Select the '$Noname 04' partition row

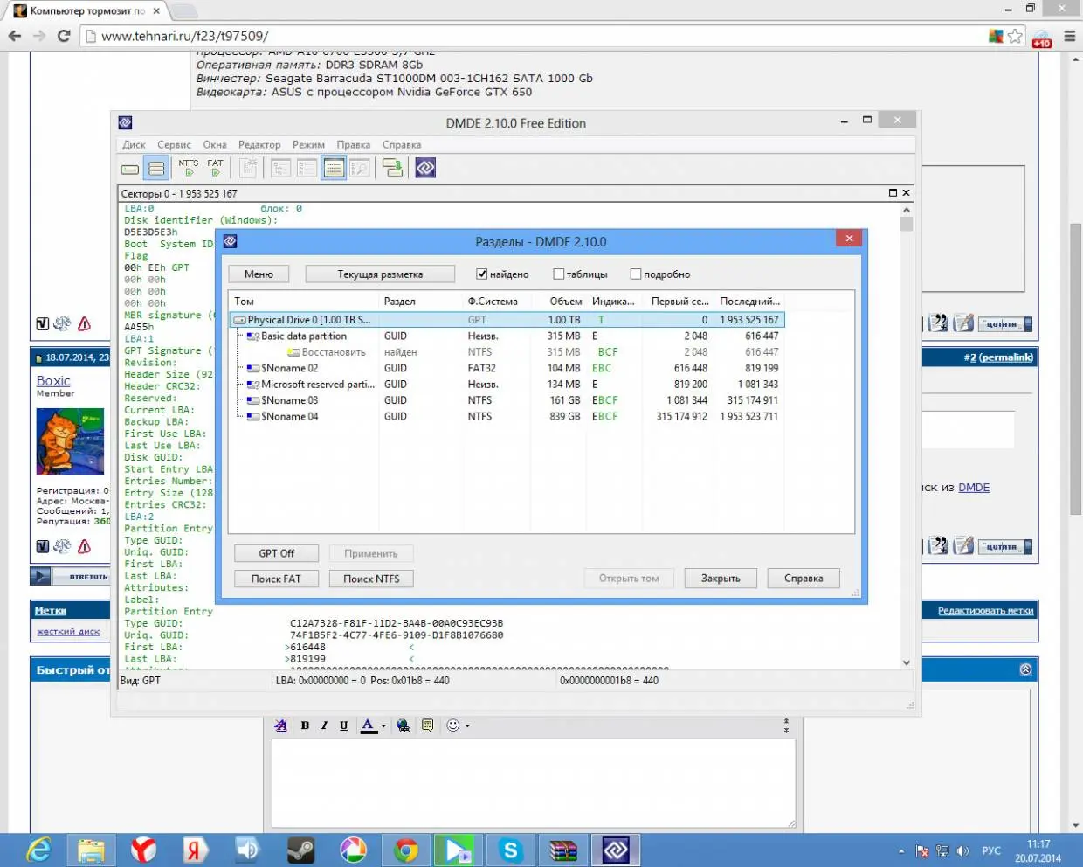(x=290, y=417)
